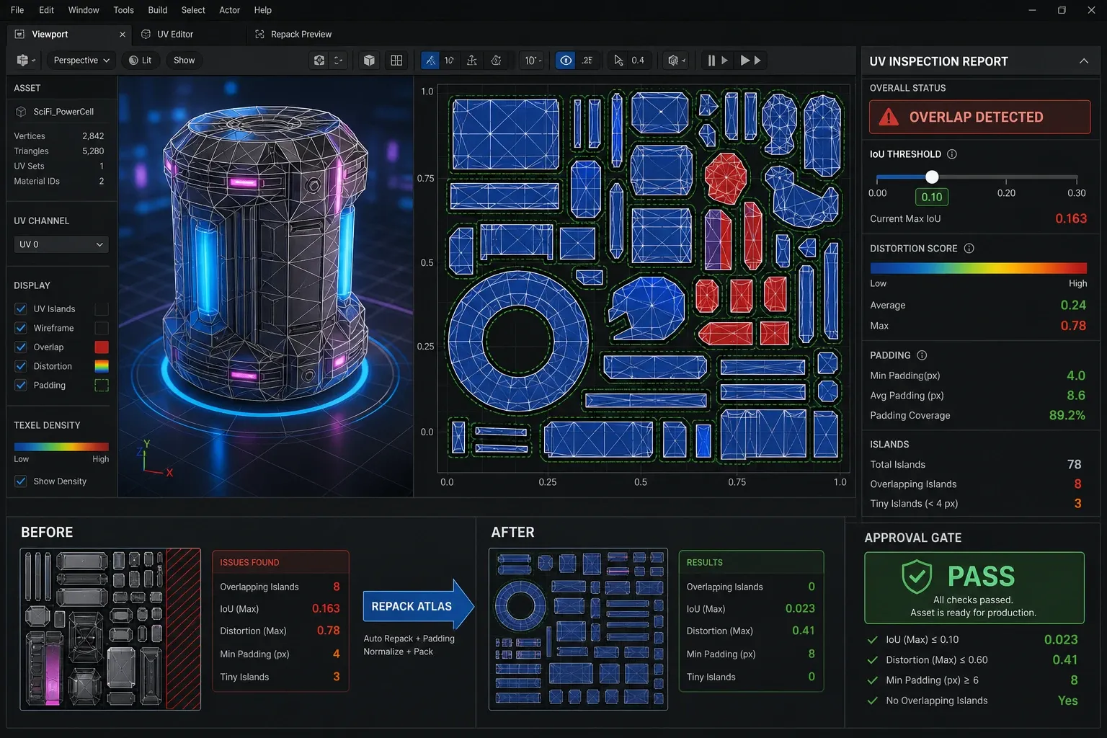Toggle the Overlap display checkbox
The height and width of the screenshot is (738, 1107).
click(21, 347)
